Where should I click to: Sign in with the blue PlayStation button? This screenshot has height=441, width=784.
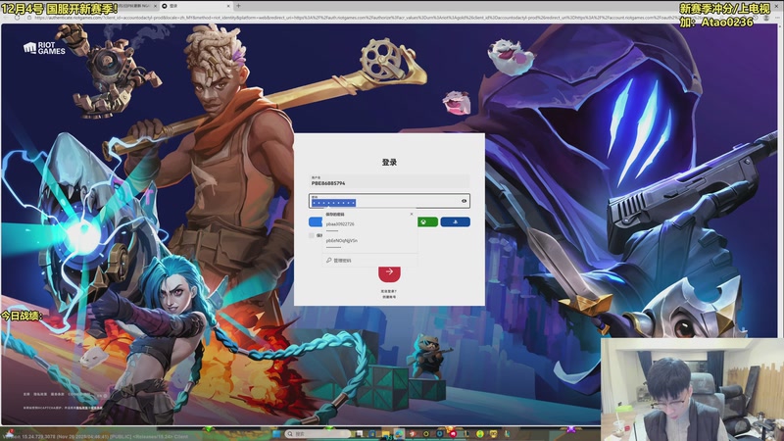tap(455, 222)
